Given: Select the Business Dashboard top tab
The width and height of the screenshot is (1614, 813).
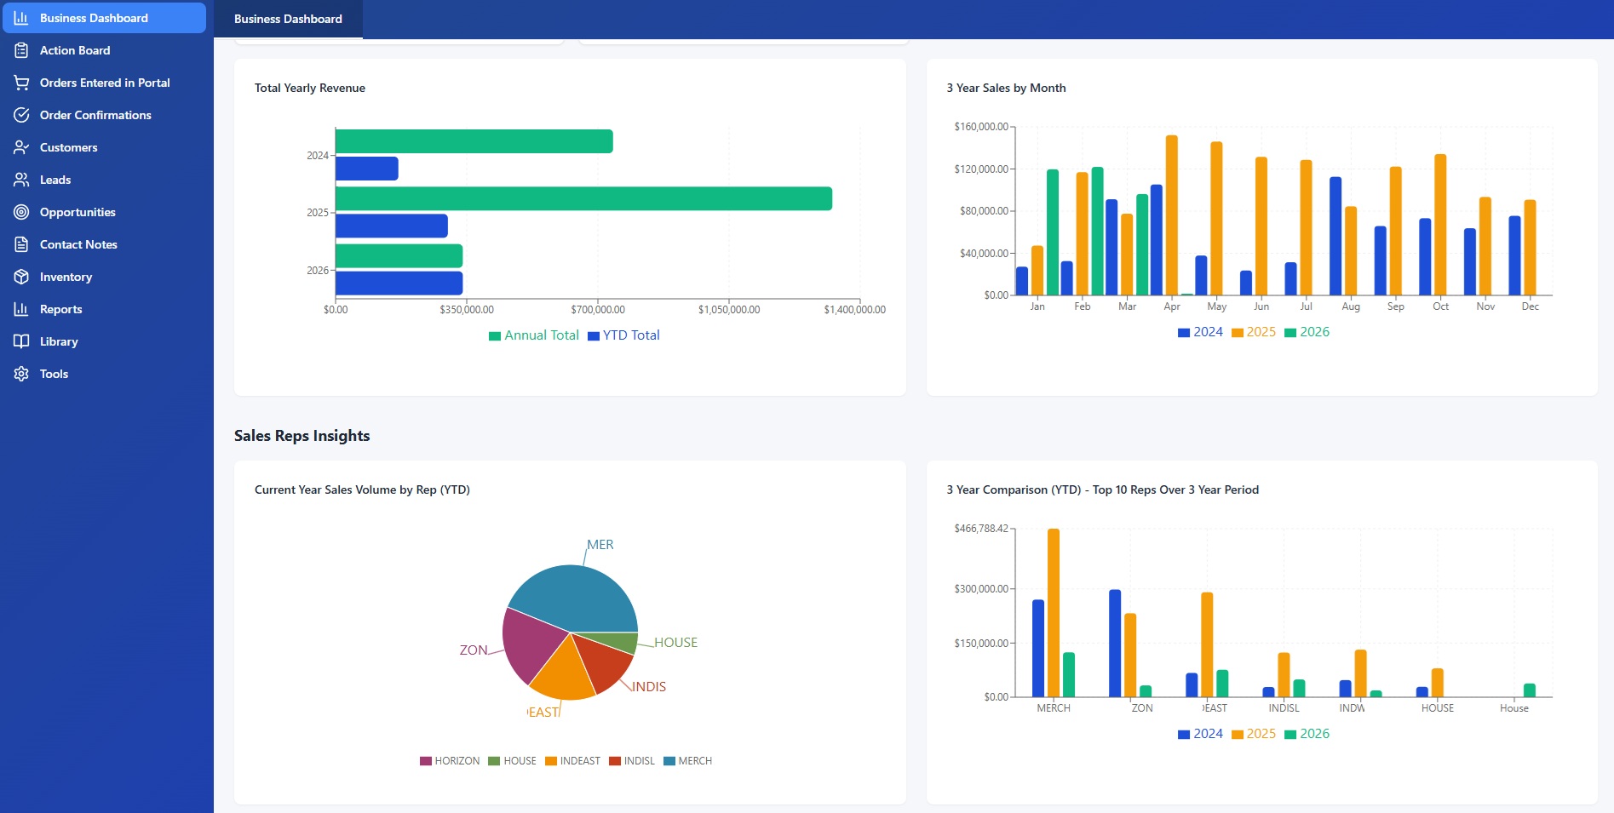Looking at the screenshot, I should 288,19.
